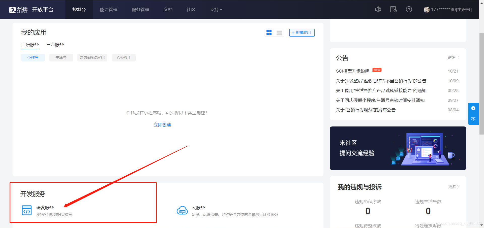Viewport: 484px width, 228px height.
Task: Select the AR应用 filter tab
Action: click(124, 57)
